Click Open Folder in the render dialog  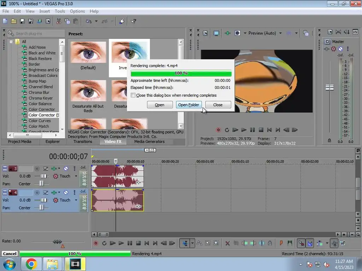coord(189,105)
